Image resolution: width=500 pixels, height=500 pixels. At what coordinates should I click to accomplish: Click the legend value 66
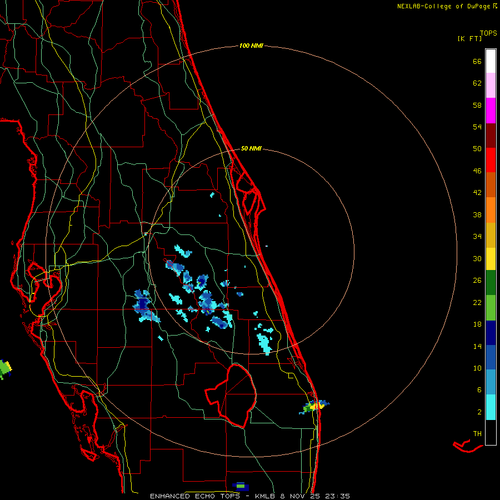point(477,62)
